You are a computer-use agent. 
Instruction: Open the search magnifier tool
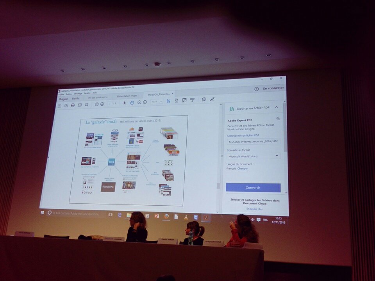[87, 105]
